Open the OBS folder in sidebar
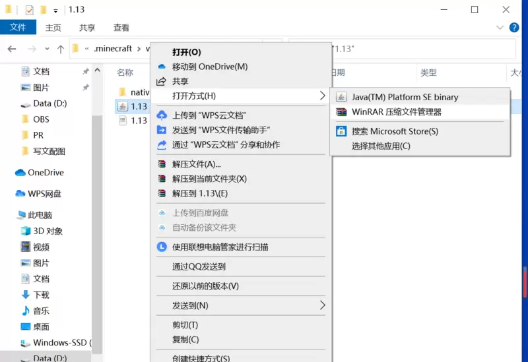Viewport: 528px width, 362px height. (41, 119)
